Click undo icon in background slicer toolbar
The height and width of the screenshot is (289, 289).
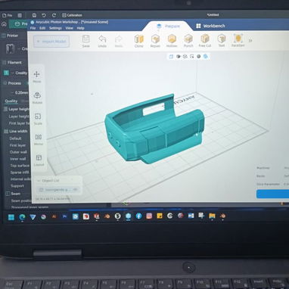44,15
